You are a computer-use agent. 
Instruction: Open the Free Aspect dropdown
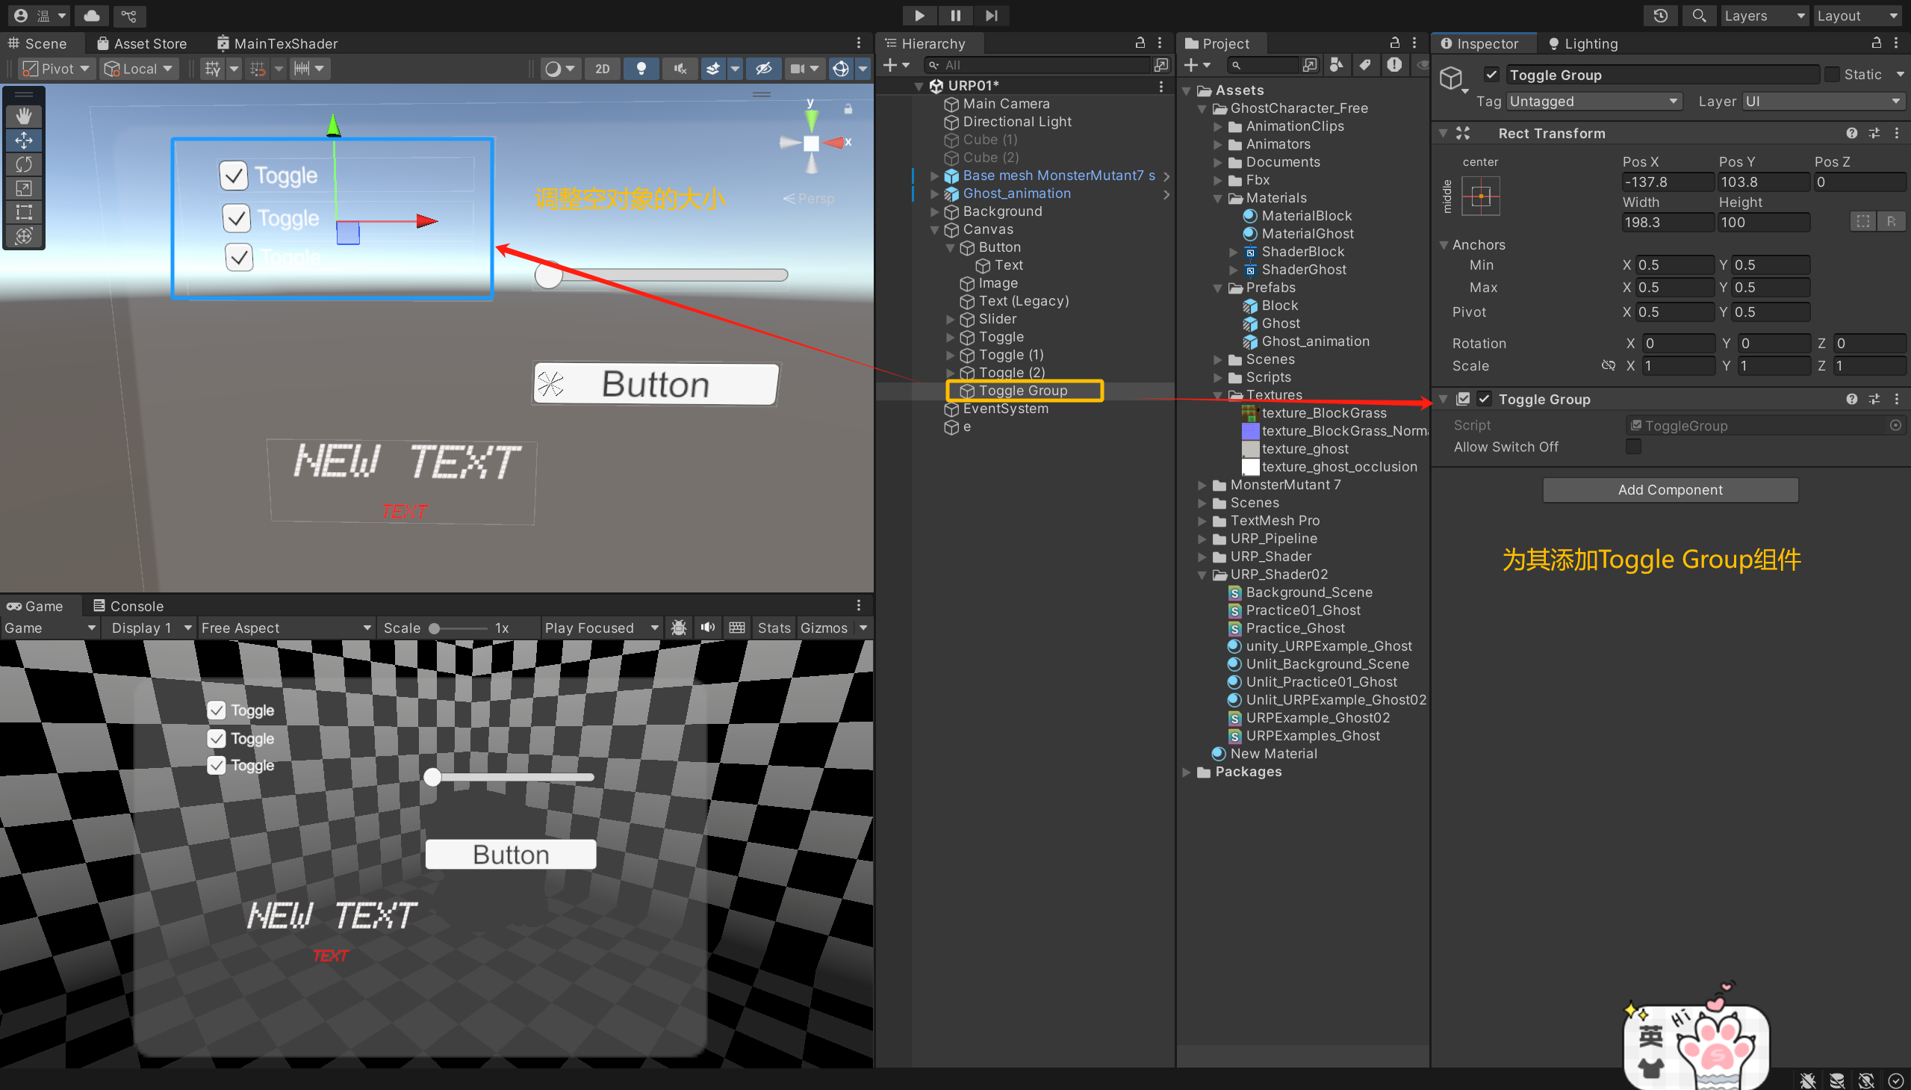[285, 628]
